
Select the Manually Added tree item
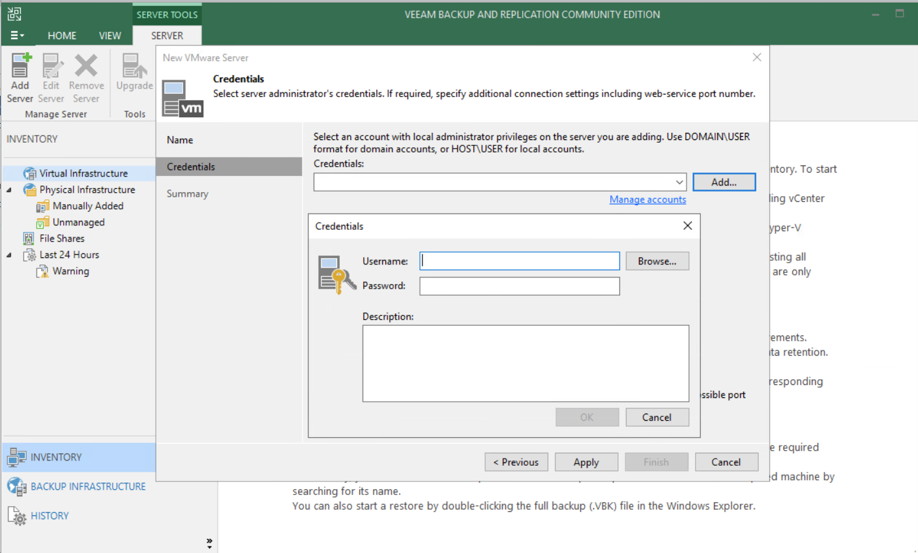[88, 206]
